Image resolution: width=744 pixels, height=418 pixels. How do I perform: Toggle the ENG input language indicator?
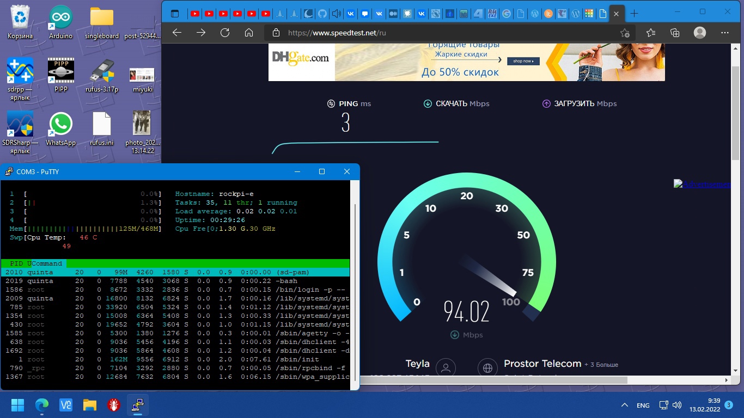pos(643,405)
